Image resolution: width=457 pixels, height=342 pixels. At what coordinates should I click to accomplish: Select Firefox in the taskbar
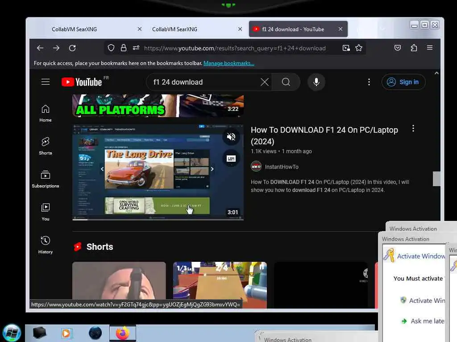[123, 333]
